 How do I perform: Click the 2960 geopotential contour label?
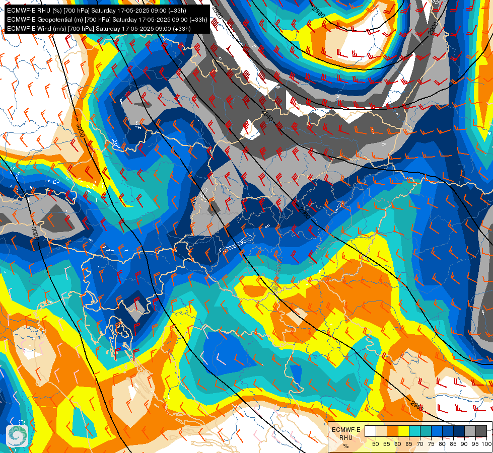(x=305, y=213)
